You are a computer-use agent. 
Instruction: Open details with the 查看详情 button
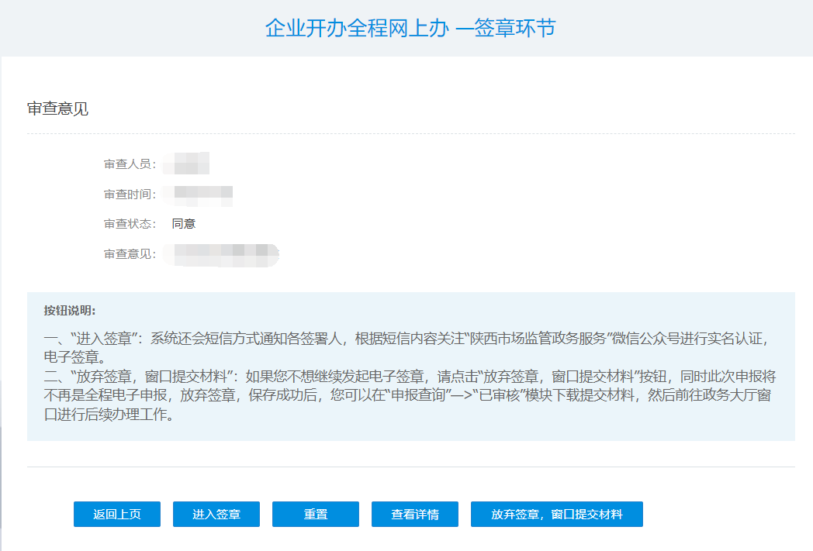point(414,514)
